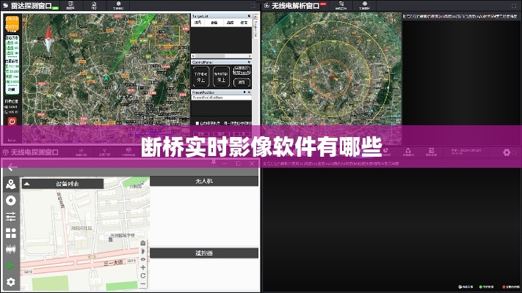Toggle the eye visibility icon on street map
The height and width of the screenshot is (293, 522).
[143, 259]
